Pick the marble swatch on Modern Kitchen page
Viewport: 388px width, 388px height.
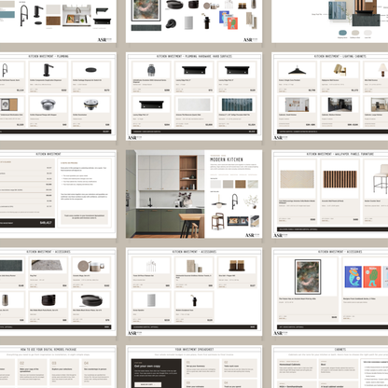253,184
